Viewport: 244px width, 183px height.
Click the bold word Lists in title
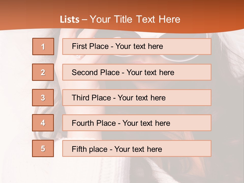(70, 20)
